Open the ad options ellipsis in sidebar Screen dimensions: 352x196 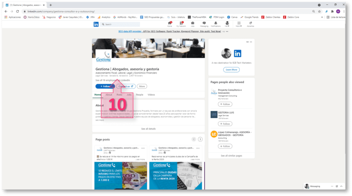click(x=251, y=42)
